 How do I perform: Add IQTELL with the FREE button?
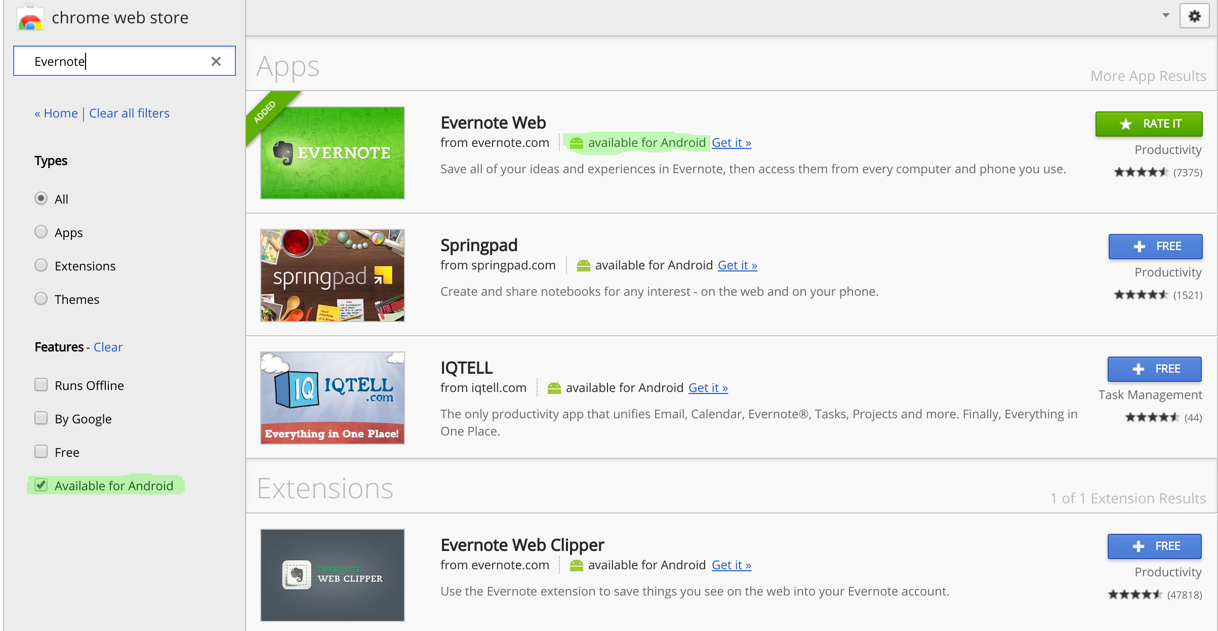click(x=1154, y=369)
